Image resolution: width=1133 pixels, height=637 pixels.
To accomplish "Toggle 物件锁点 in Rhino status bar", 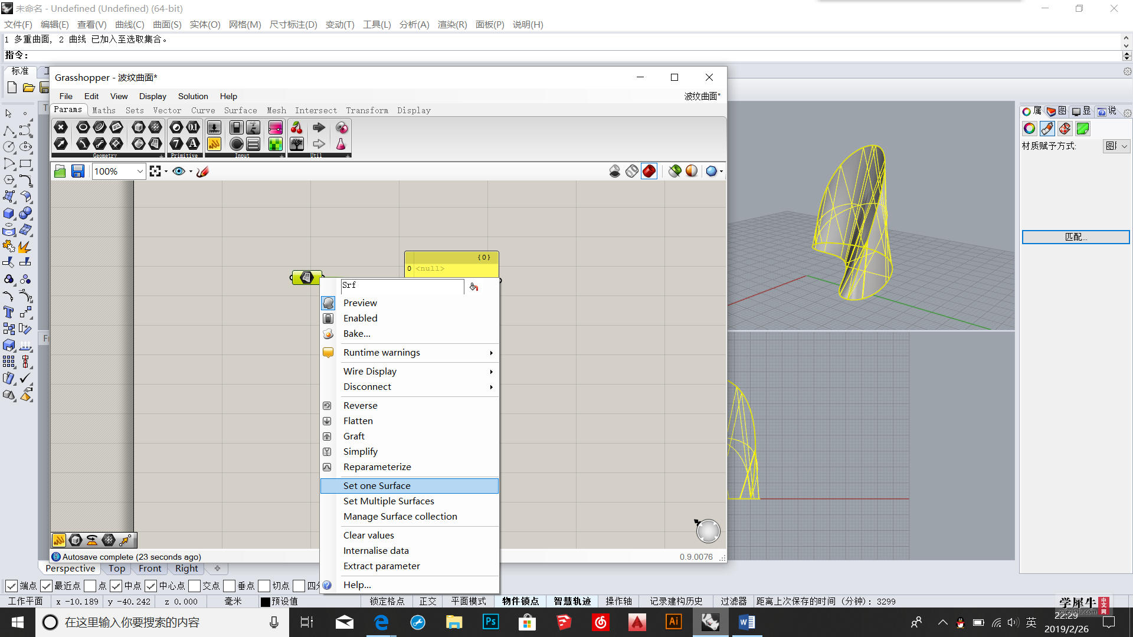I will click(520, 601).
